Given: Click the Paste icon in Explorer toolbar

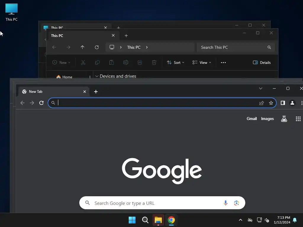Looking at the screenshot, I should (x=112, y=63).
